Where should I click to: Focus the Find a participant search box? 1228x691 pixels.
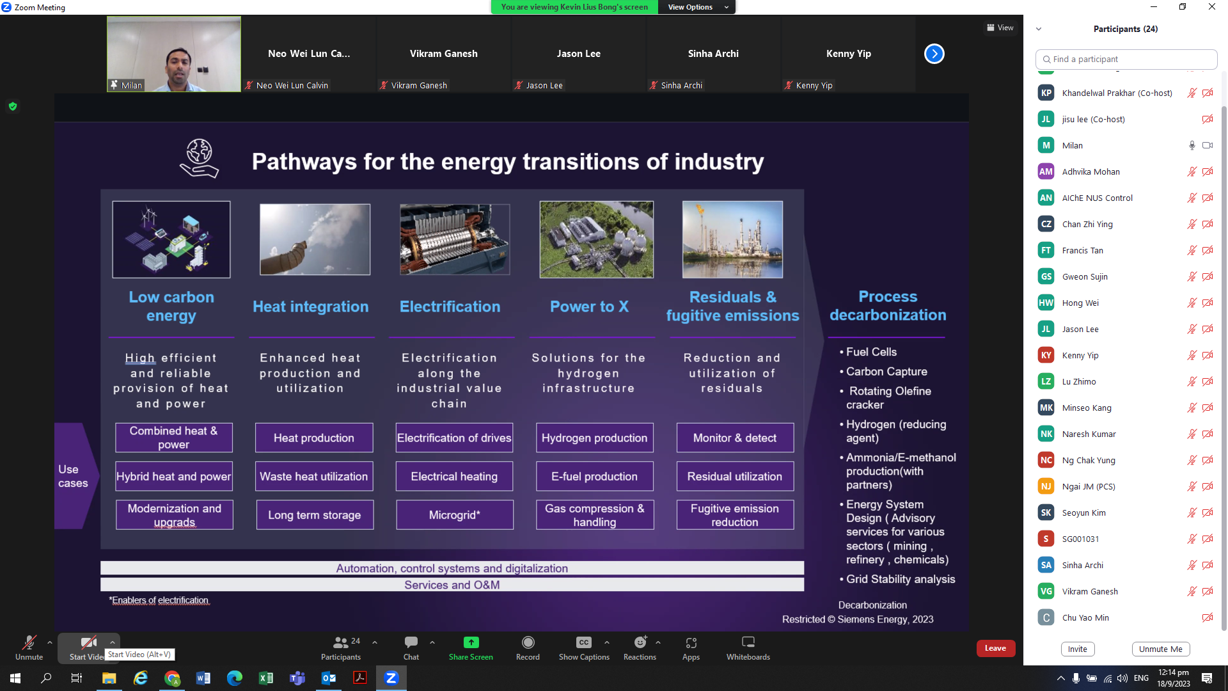point(1126,59)
